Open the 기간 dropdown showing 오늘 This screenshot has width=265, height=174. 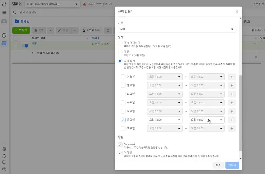pyautogui.click(x=178, y=29)
